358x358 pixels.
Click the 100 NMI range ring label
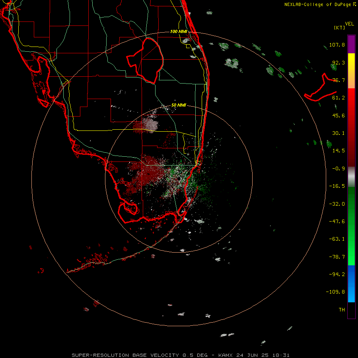tap(179, 31)
